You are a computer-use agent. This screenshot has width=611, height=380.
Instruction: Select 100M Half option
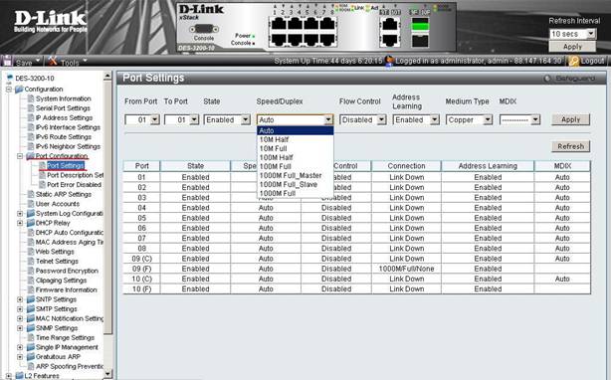point(295,157)
